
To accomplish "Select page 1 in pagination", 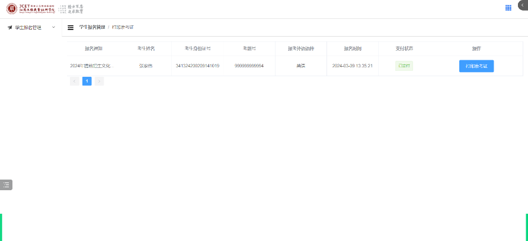I will 87,81.
